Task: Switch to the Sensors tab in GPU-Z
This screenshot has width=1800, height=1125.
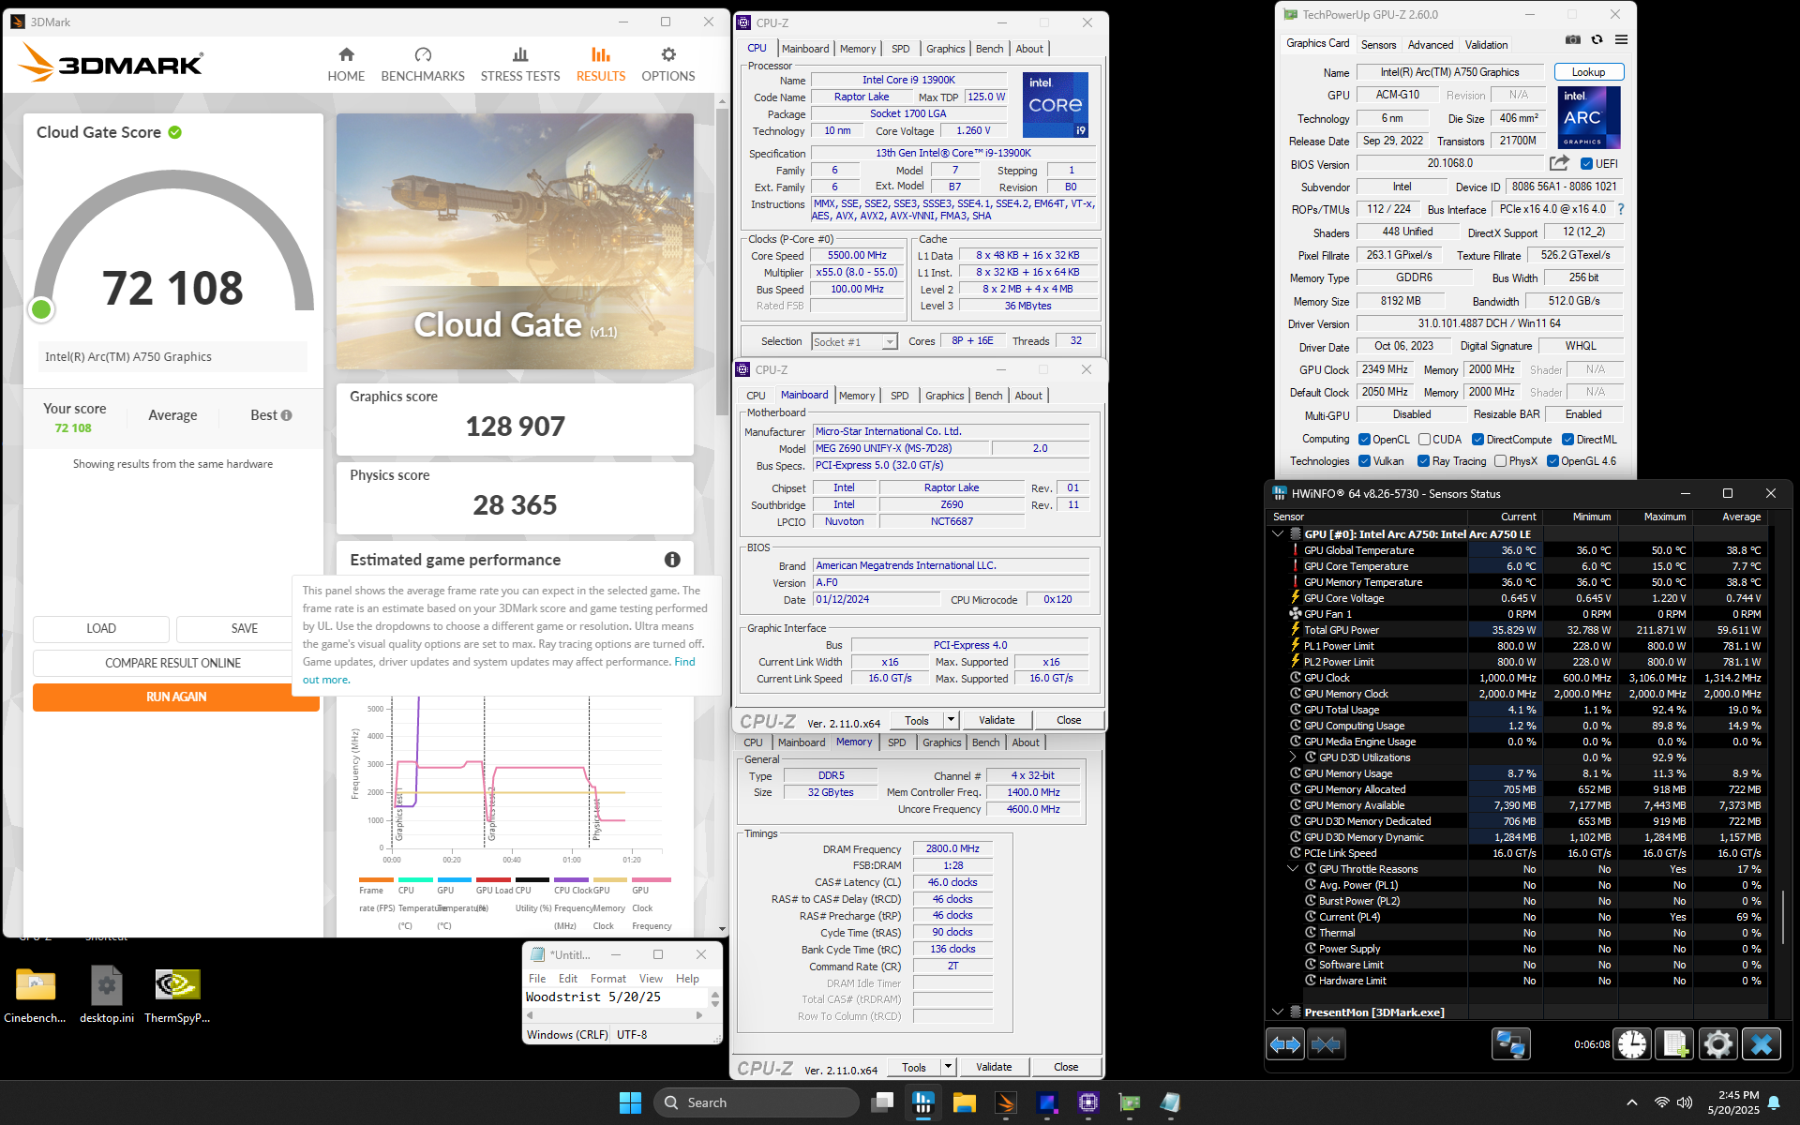Action: click(1378, 45)
